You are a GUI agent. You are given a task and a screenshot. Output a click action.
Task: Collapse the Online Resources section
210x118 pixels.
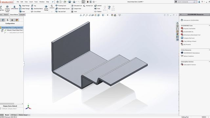point(209,50)
